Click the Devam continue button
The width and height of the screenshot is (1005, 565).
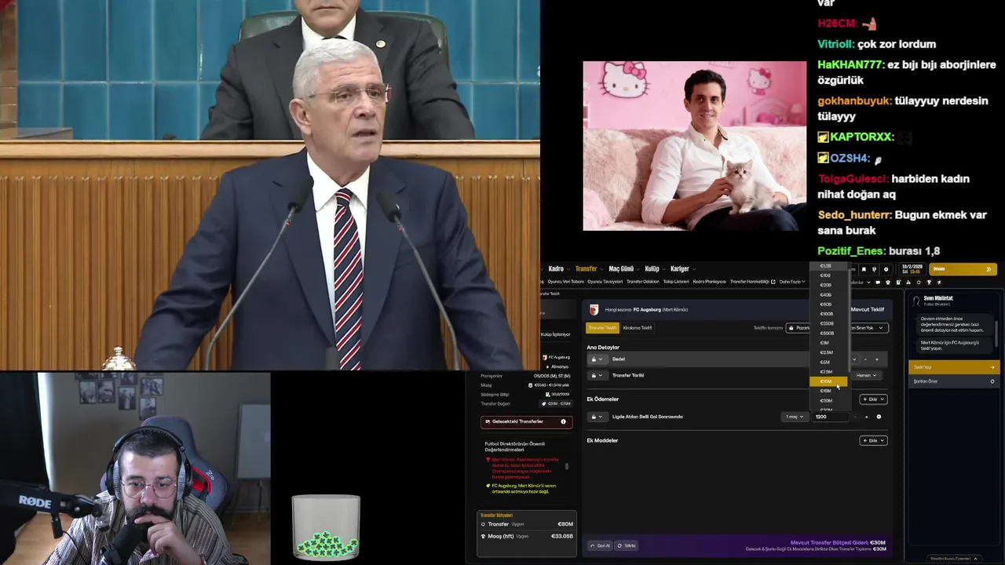(962, 269)
